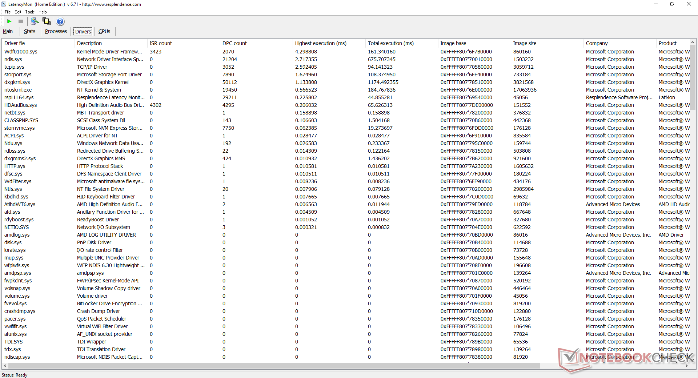The width and height of the screenshot is (698, 378).
Task: Sort by Highest execution (ms) column header
Action: [x=329, y=43]
